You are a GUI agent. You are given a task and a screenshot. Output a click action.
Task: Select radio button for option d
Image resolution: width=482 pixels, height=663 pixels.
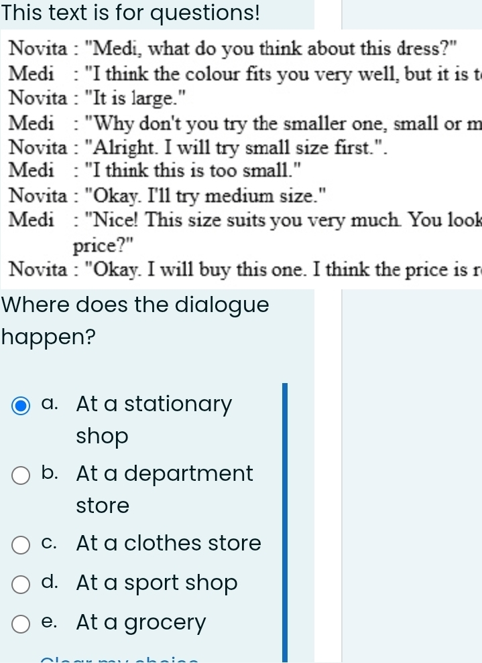21,585
